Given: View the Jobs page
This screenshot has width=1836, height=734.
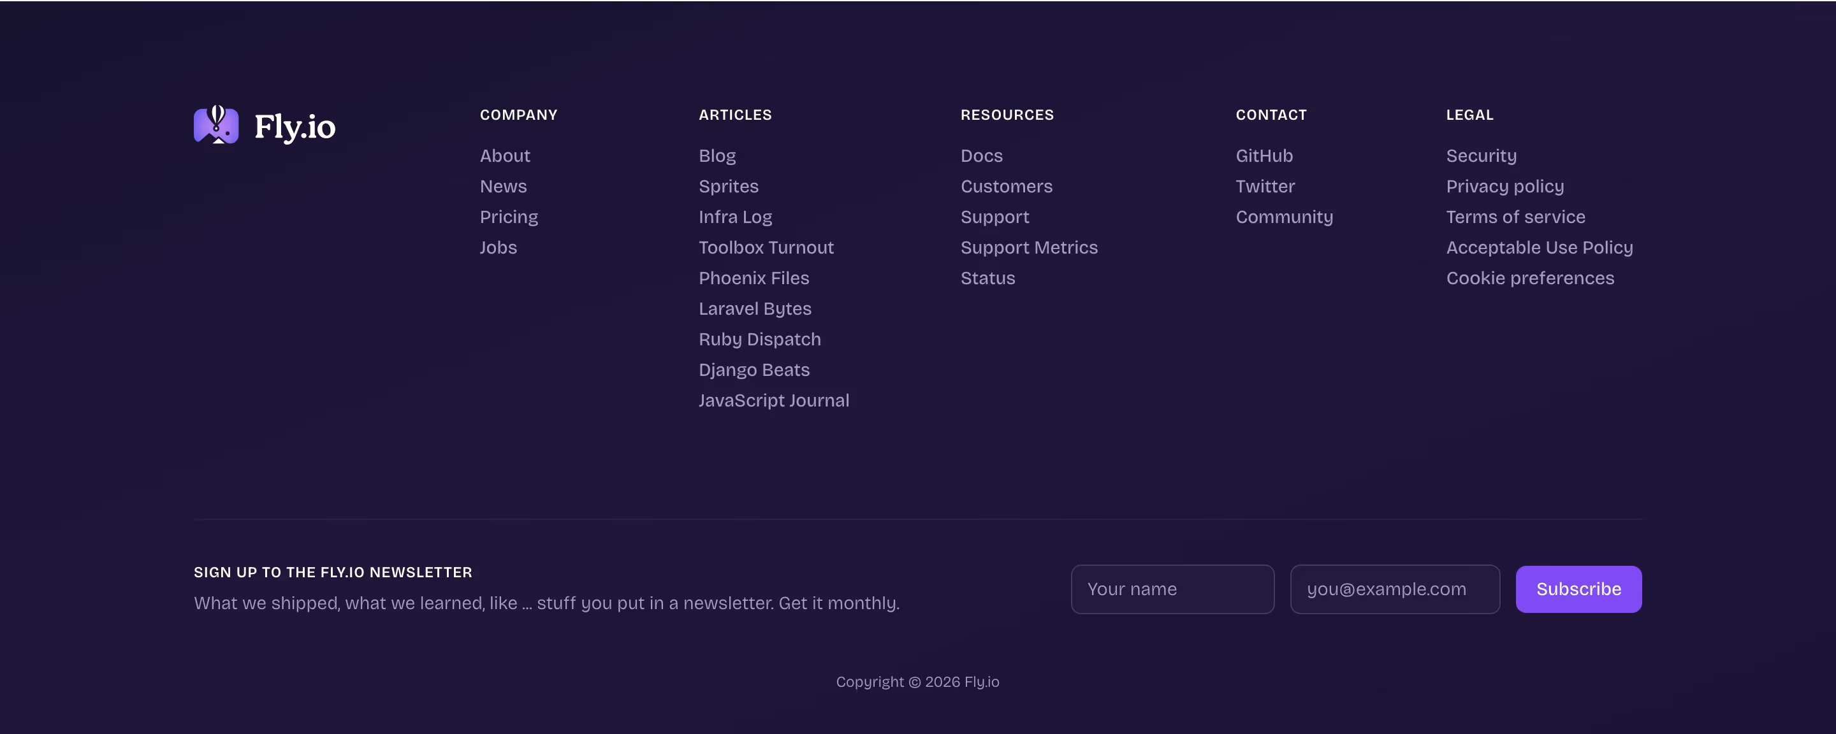Looking at the screenshot, I should tap(498, 247).
